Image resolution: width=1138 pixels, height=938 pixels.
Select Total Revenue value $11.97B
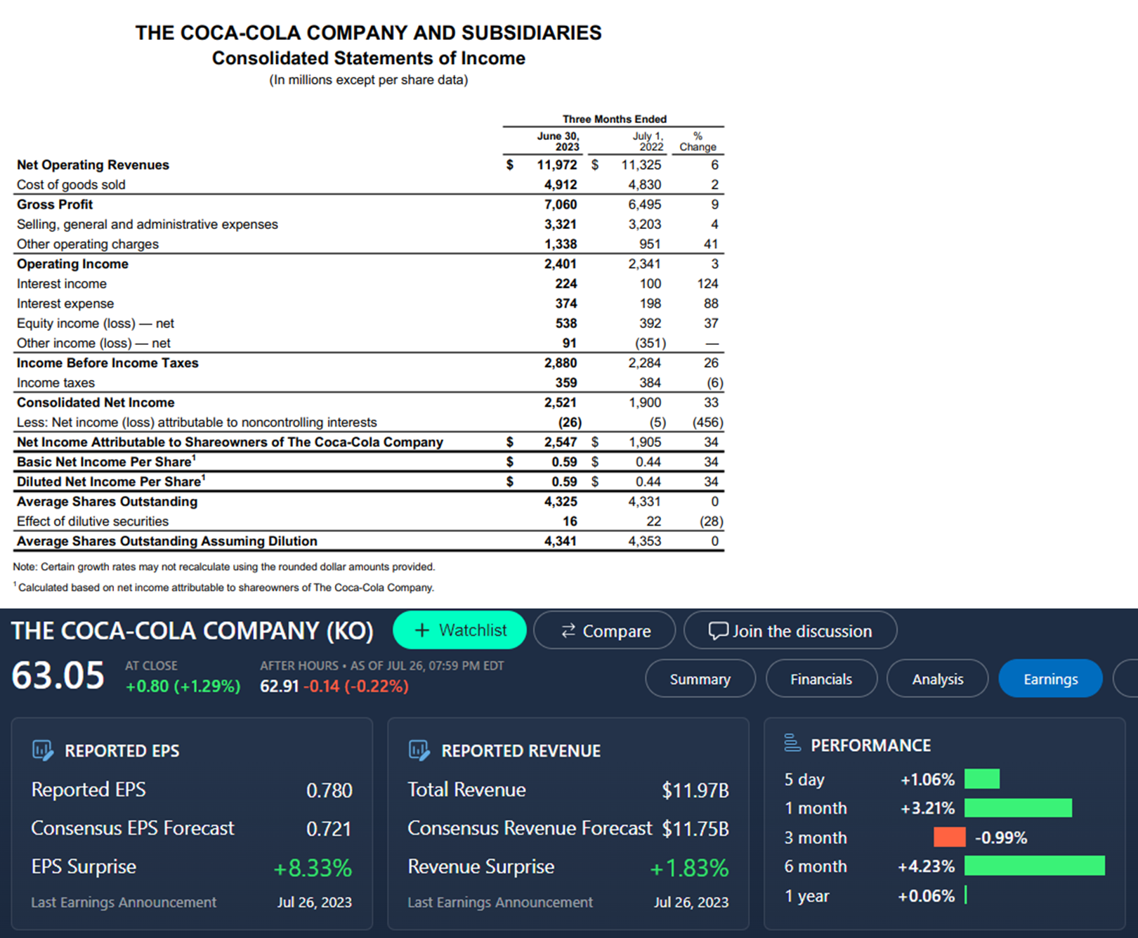click(x=695, y=790)
